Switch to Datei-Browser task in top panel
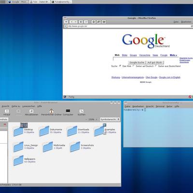The image size is (193, 193). 40,2
